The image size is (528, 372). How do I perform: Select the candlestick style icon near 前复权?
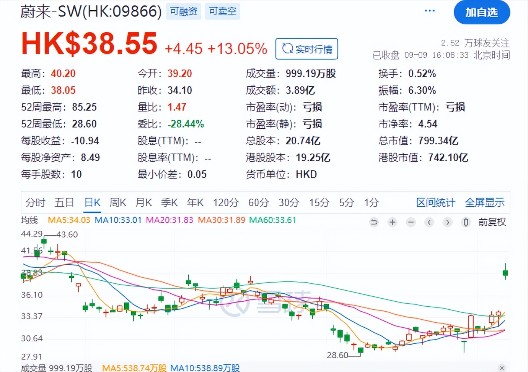(466, 222)
